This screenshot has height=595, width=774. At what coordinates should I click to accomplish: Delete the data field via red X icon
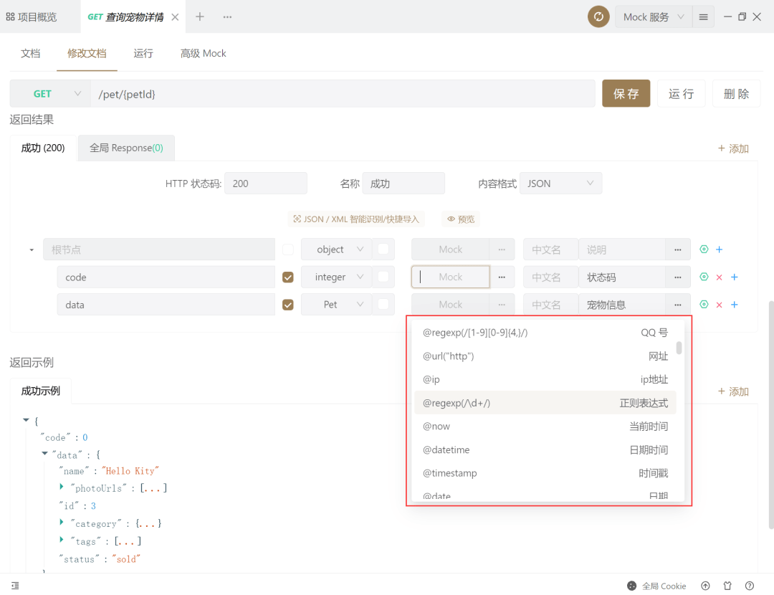tap(719, 304)
